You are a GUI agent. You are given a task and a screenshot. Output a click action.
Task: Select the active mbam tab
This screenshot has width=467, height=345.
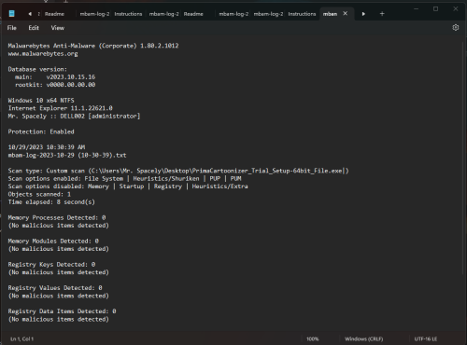(330, 14)
